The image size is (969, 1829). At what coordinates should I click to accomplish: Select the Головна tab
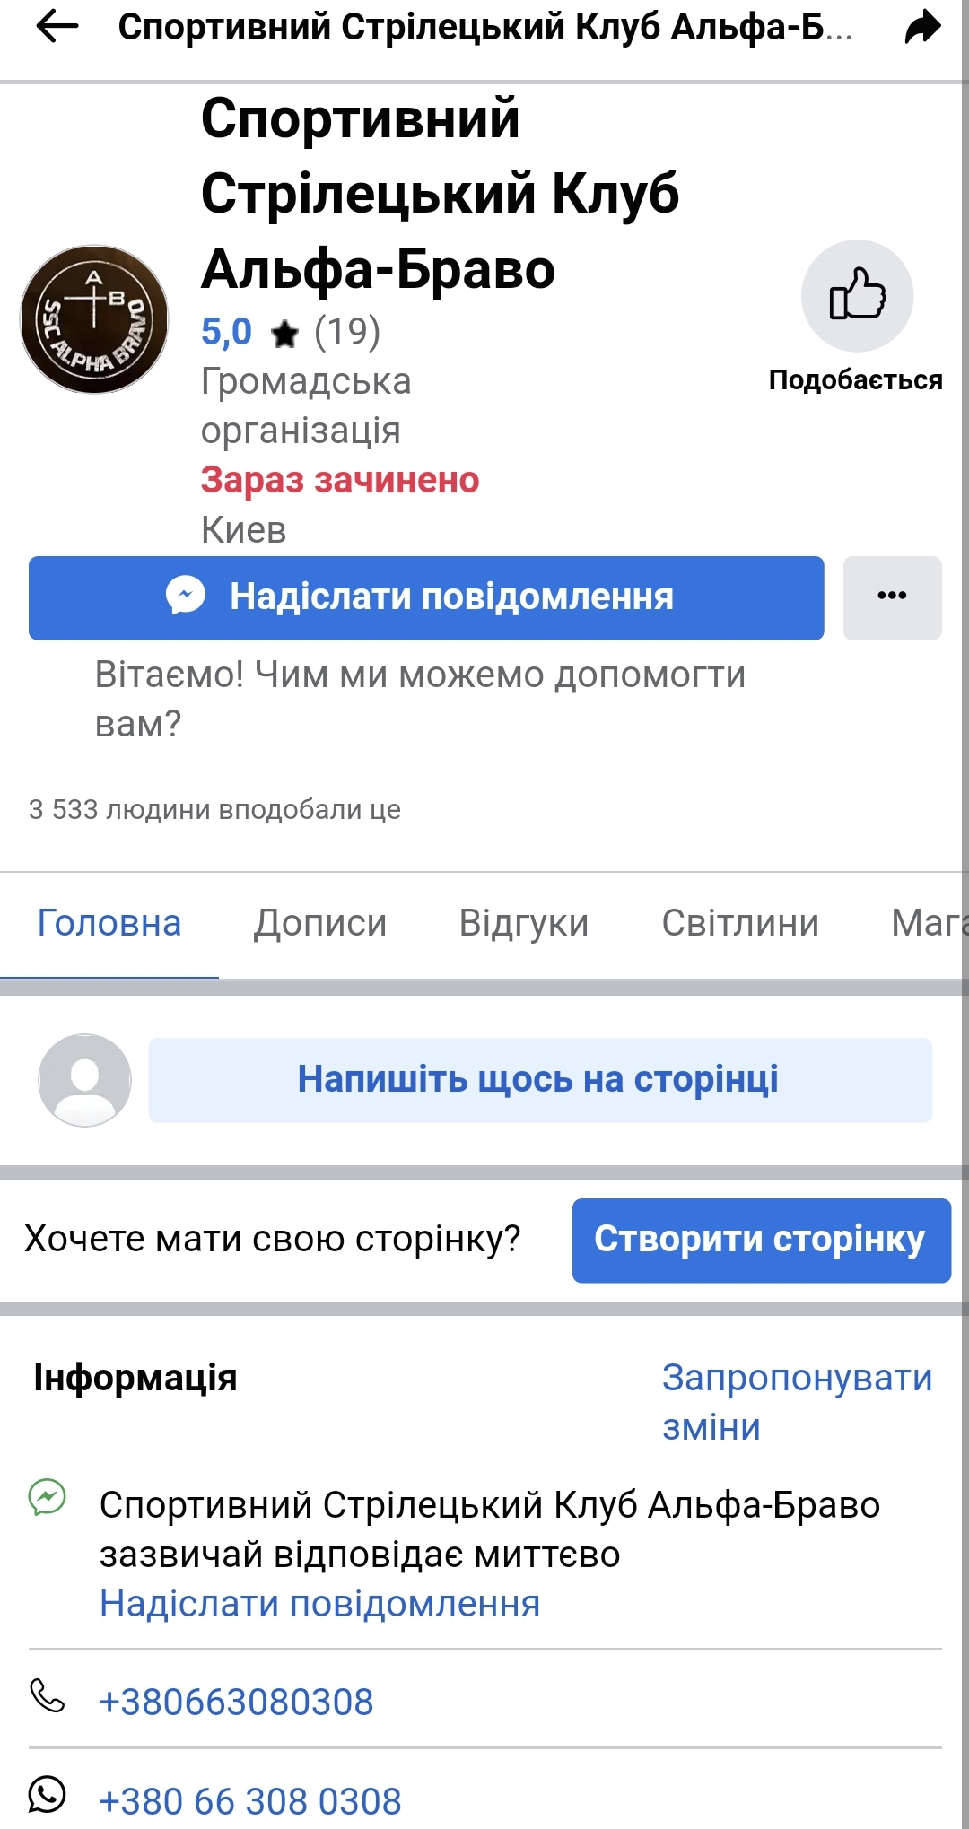click(109, 923)
